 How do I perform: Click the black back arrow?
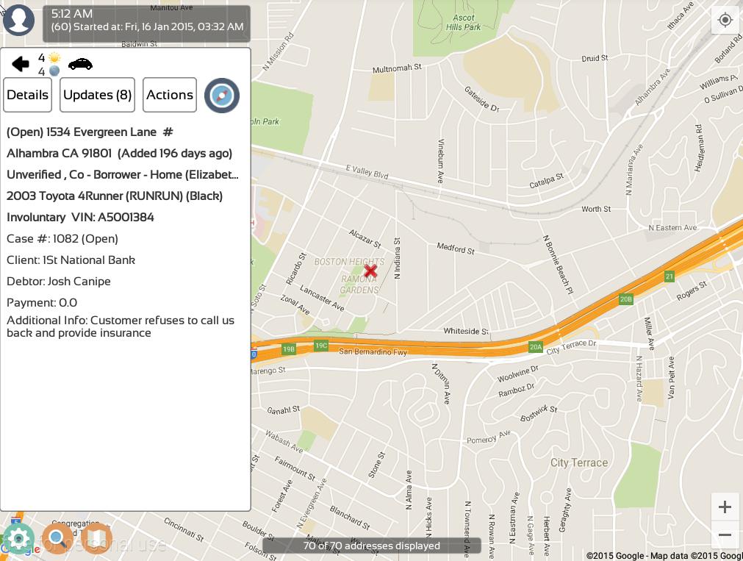click(x=21, y=65)
